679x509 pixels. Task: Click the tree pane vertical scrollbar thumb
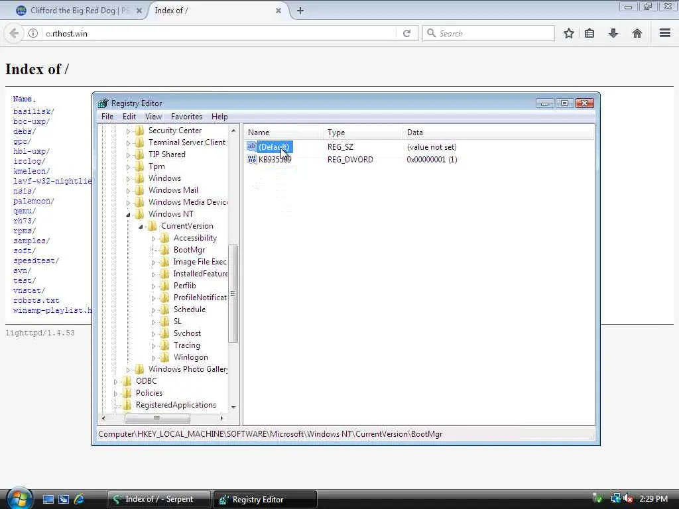point(233,294)
